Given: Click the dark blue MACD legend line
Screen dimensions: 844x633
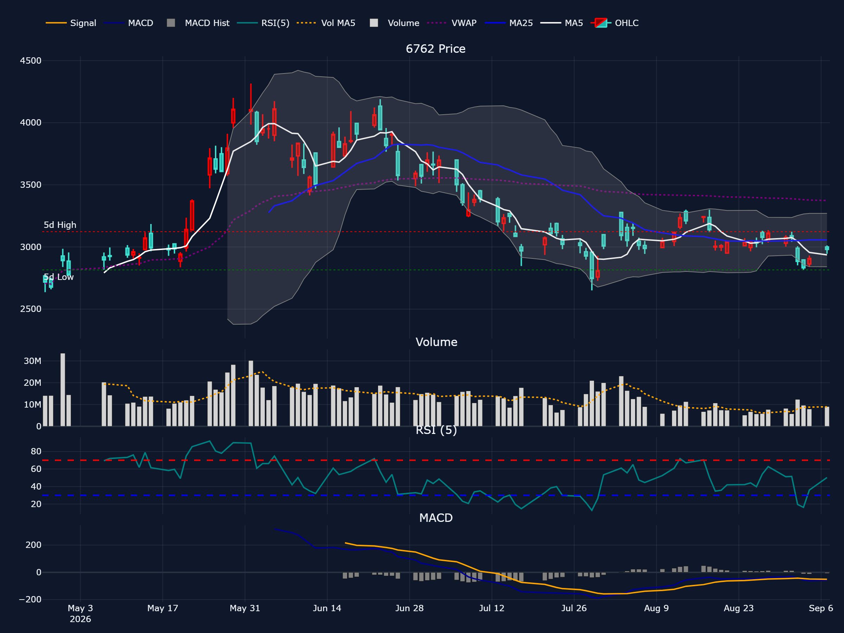Looking at the screenshot, I should tap(114, 23).
